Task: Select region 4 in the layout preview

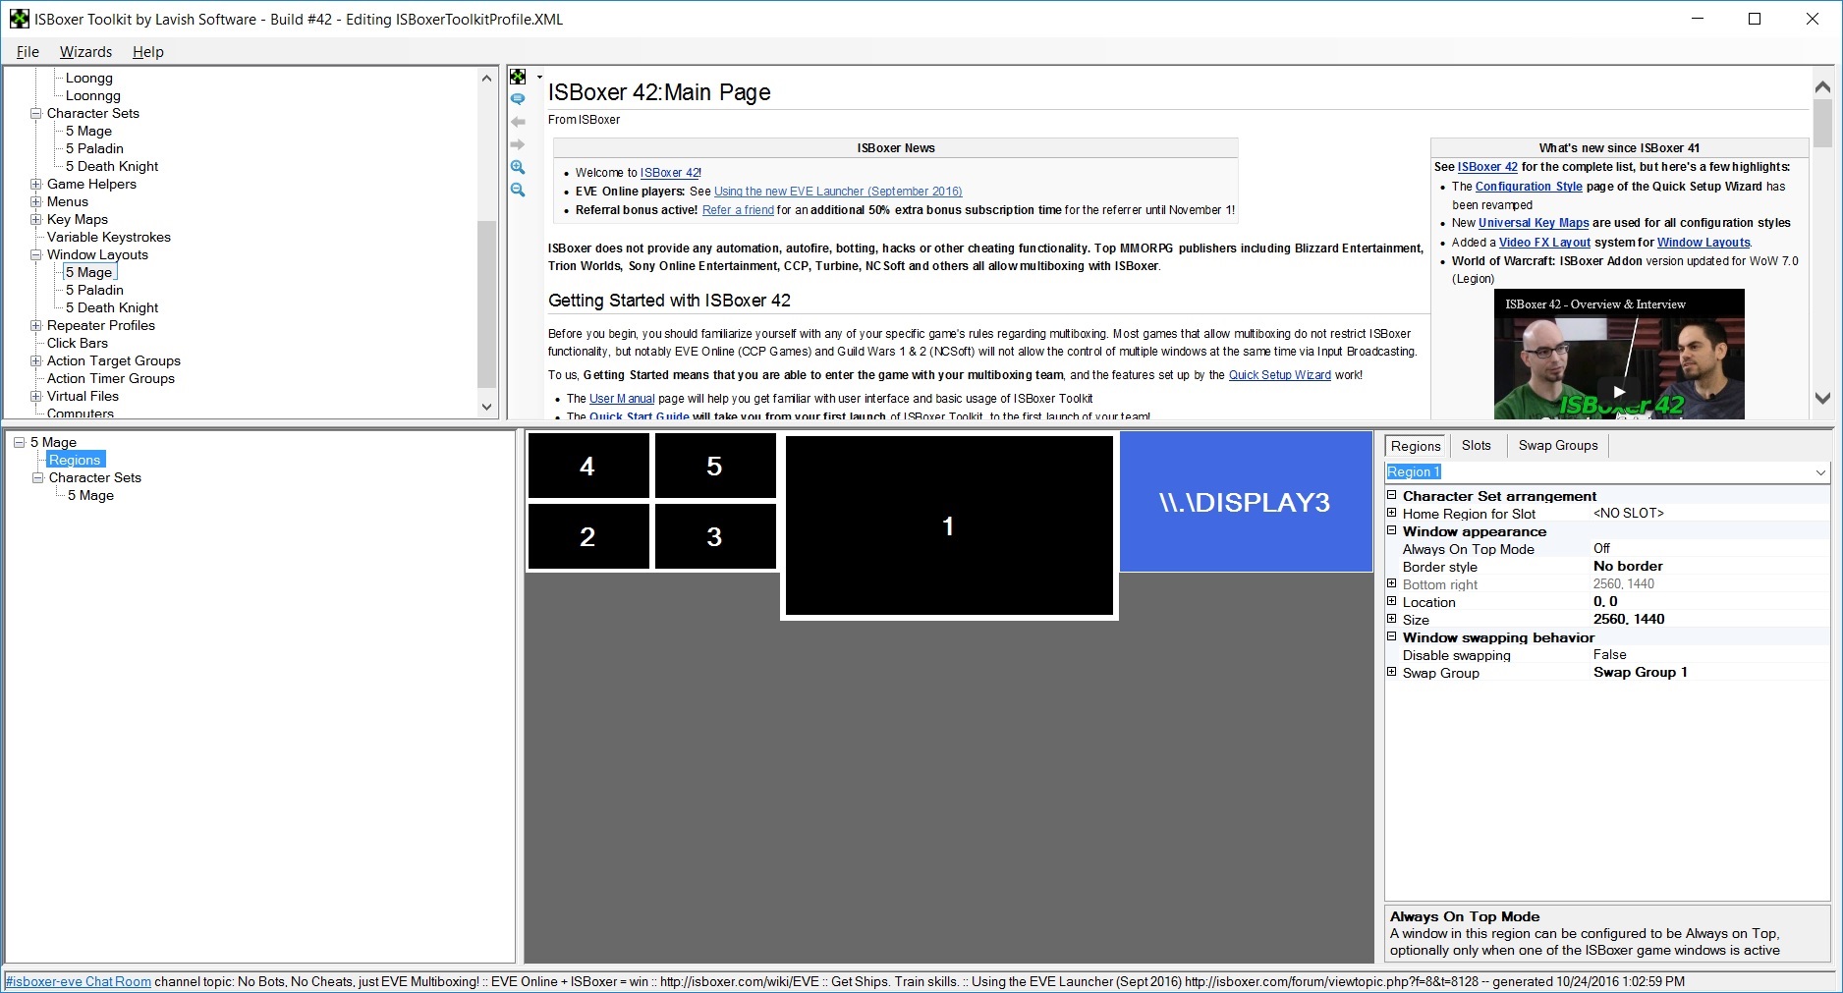Action: tap(587, 467)
